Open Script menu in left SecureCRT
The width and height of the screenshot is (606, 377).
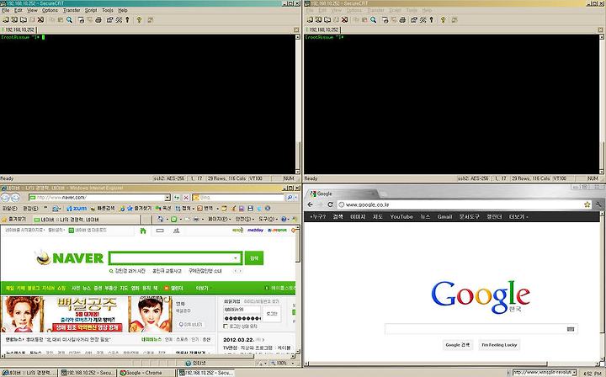coord(91,10)
